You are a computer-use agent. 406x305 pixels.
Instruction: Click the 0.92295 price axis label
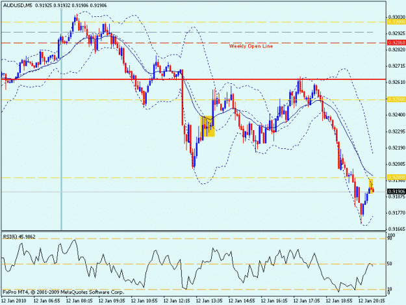[397, 131]
